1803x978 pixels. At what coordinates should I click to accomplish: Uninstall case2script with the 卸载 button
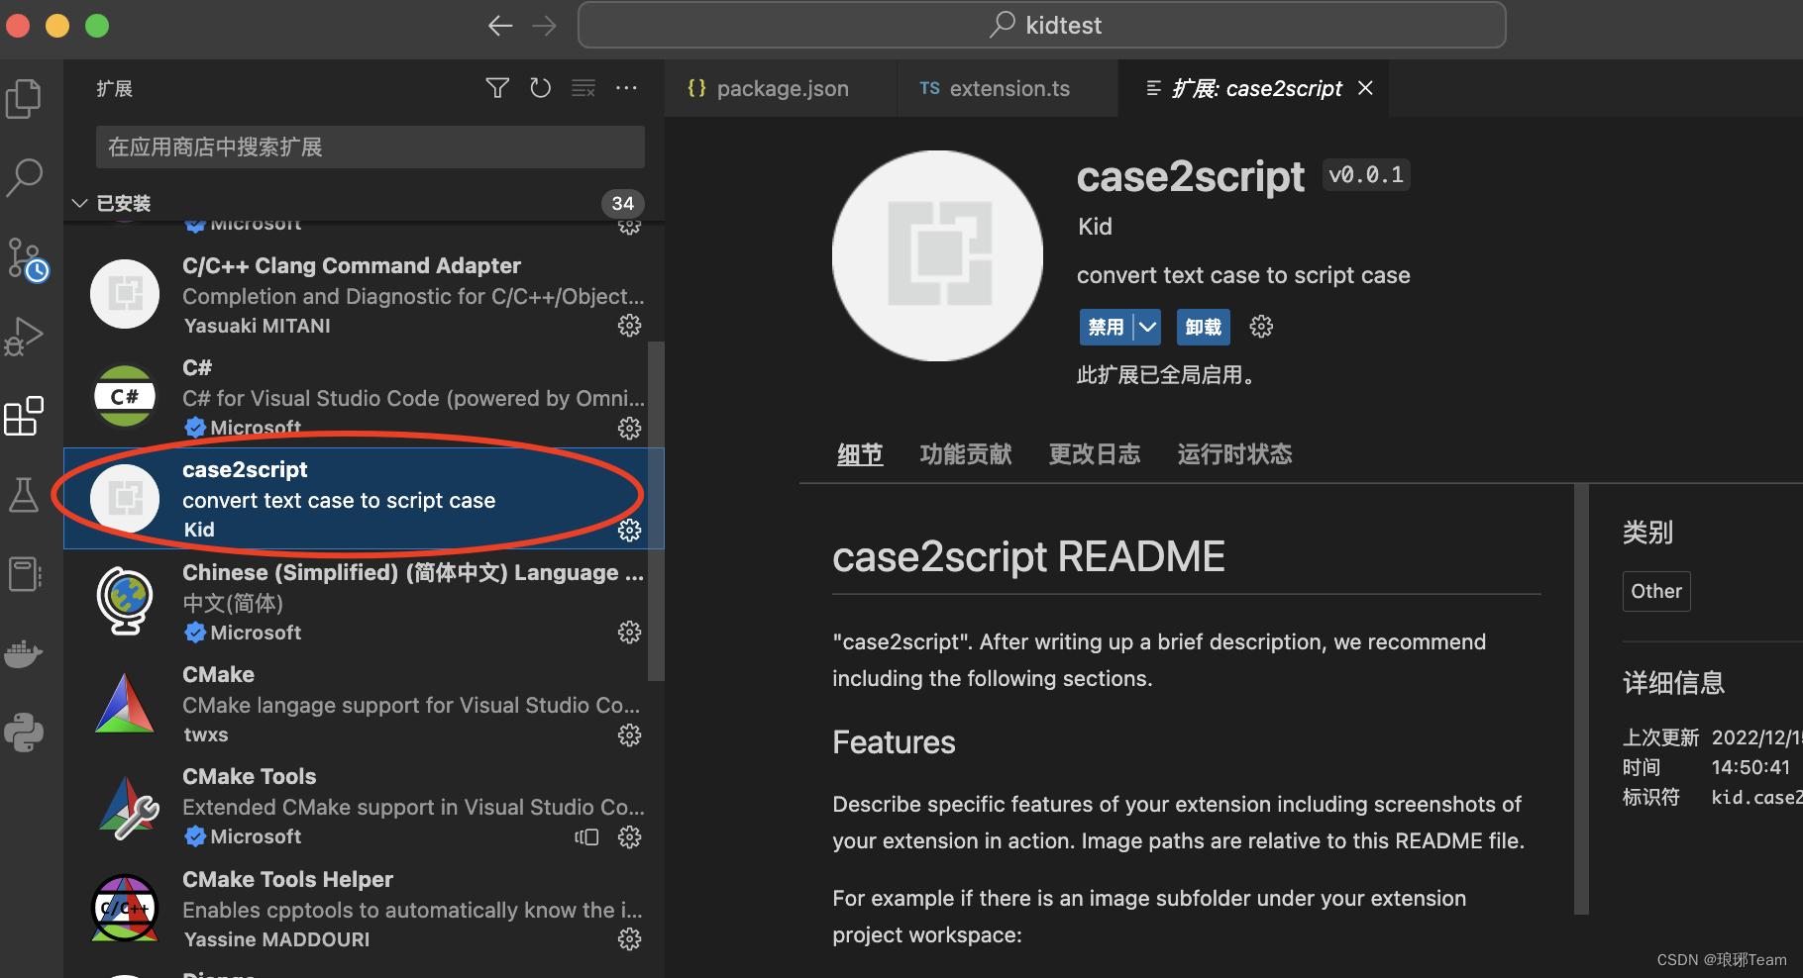pyautogui.click(x=1203, y=327)
